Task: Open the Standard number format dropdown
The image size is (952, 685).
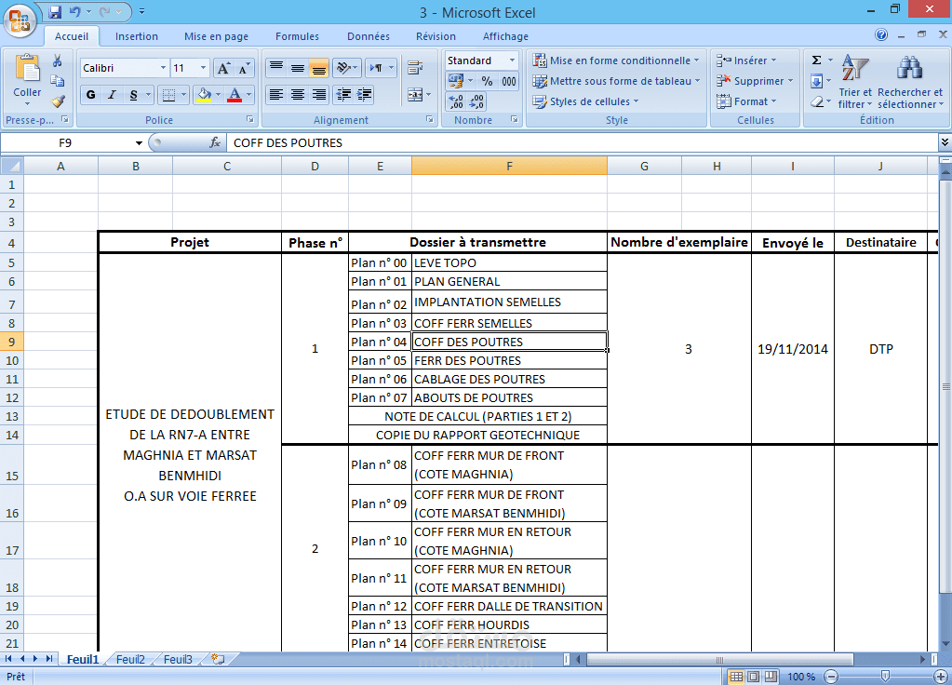Action: [513, 60]
